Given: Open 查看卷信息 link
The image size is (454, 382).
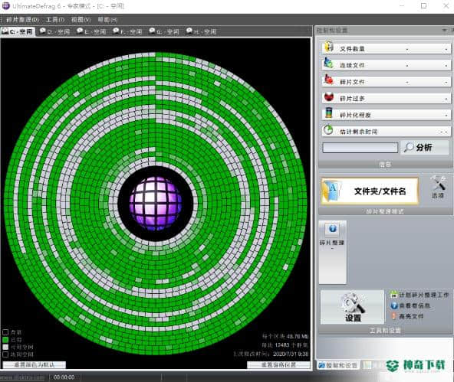Looking at the screenshot, I should tap(415, 305).
